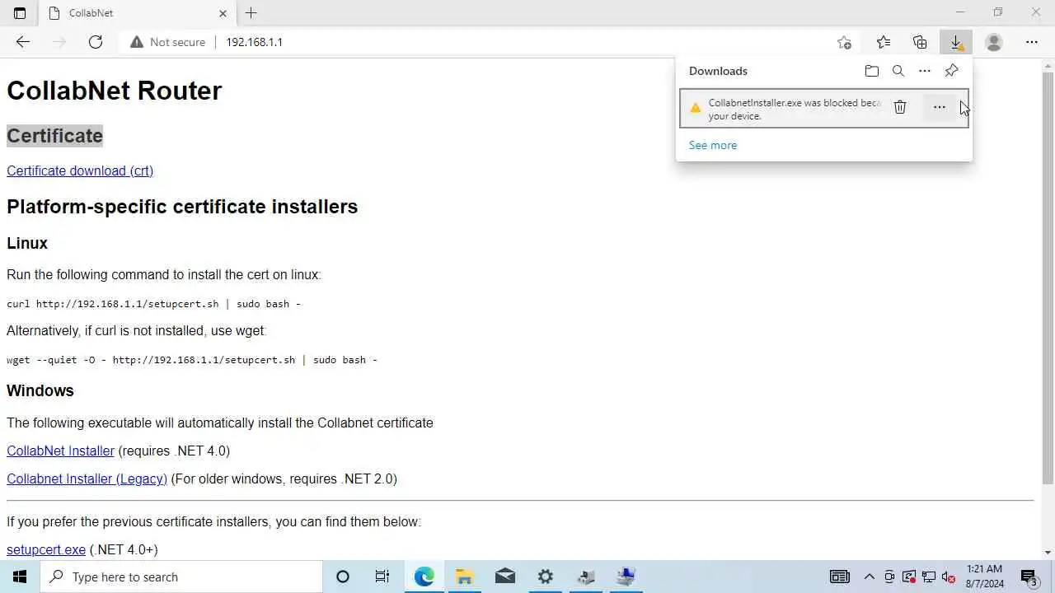Search downloads with magnifier icon
1055x593 pixels.
(898, 71)
